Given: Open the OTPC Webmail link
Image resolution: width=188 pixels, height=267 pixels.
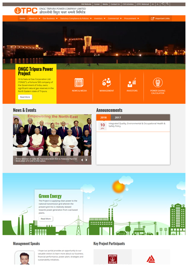Looking at the screenshot, I should [x=143, y=4].
